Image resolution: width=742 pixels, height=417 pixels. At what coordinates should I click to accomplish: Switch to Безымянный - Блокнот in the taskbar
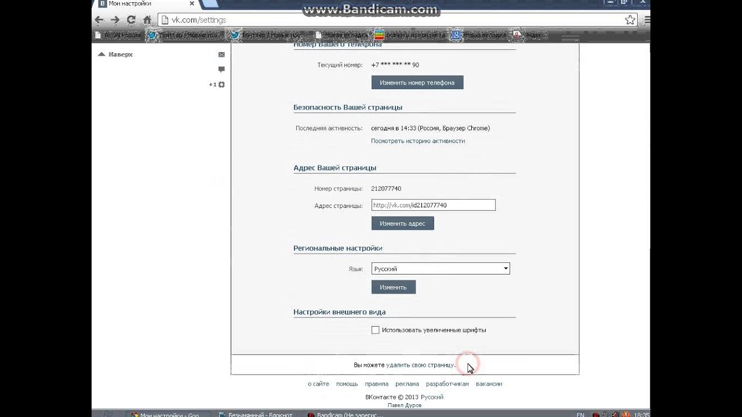click(255, 414)
